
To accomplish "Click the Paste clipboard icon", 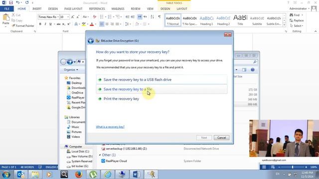I will (x=6, y=17).
